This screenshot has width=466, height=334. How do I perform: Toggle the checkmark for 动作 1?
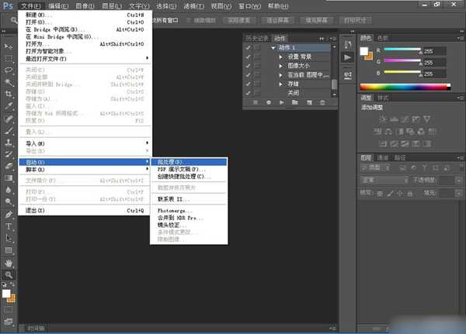coord(248,47)
